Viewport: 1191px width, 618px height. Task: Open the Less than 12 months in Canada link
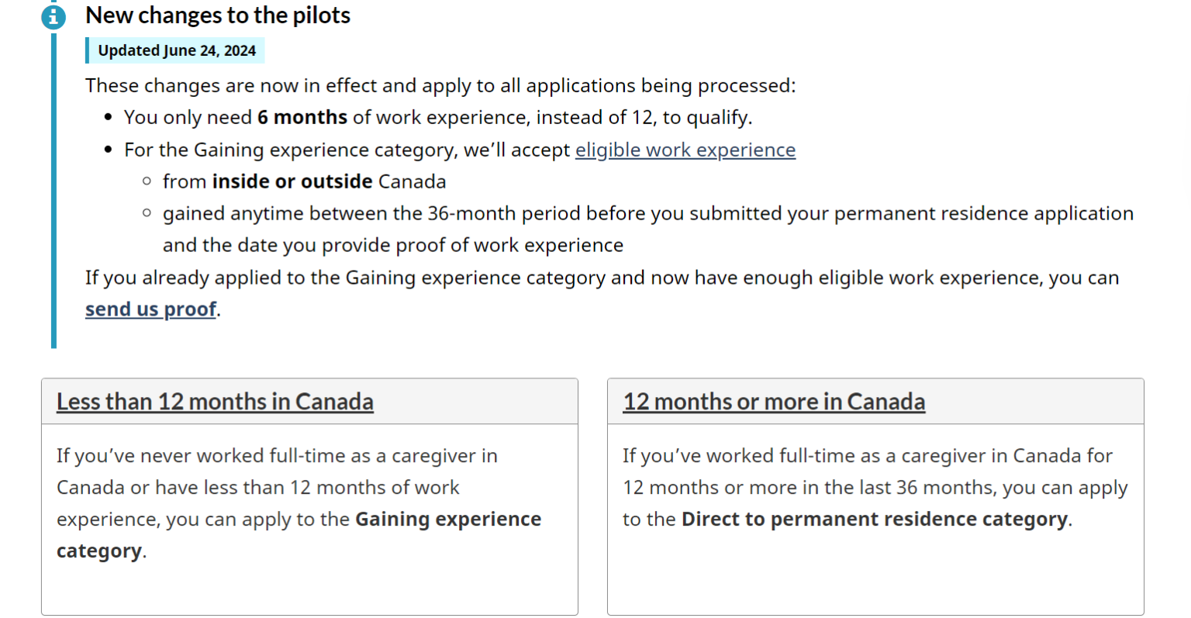pyautogui.click(x=214, y=402)
